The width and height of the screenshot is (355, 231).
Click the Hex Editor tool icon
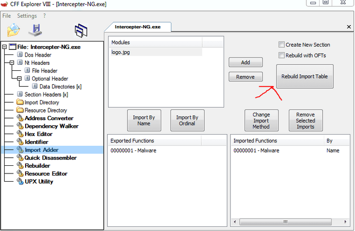point(20,134)
